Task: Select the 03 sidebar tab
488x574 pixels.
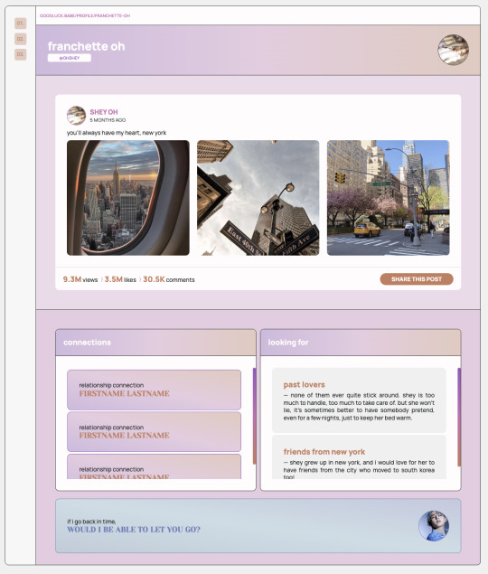Action: point(21,54)
